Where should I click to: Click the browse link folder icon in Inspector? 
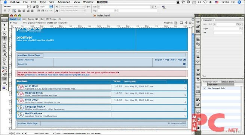(x=238, y=24)
